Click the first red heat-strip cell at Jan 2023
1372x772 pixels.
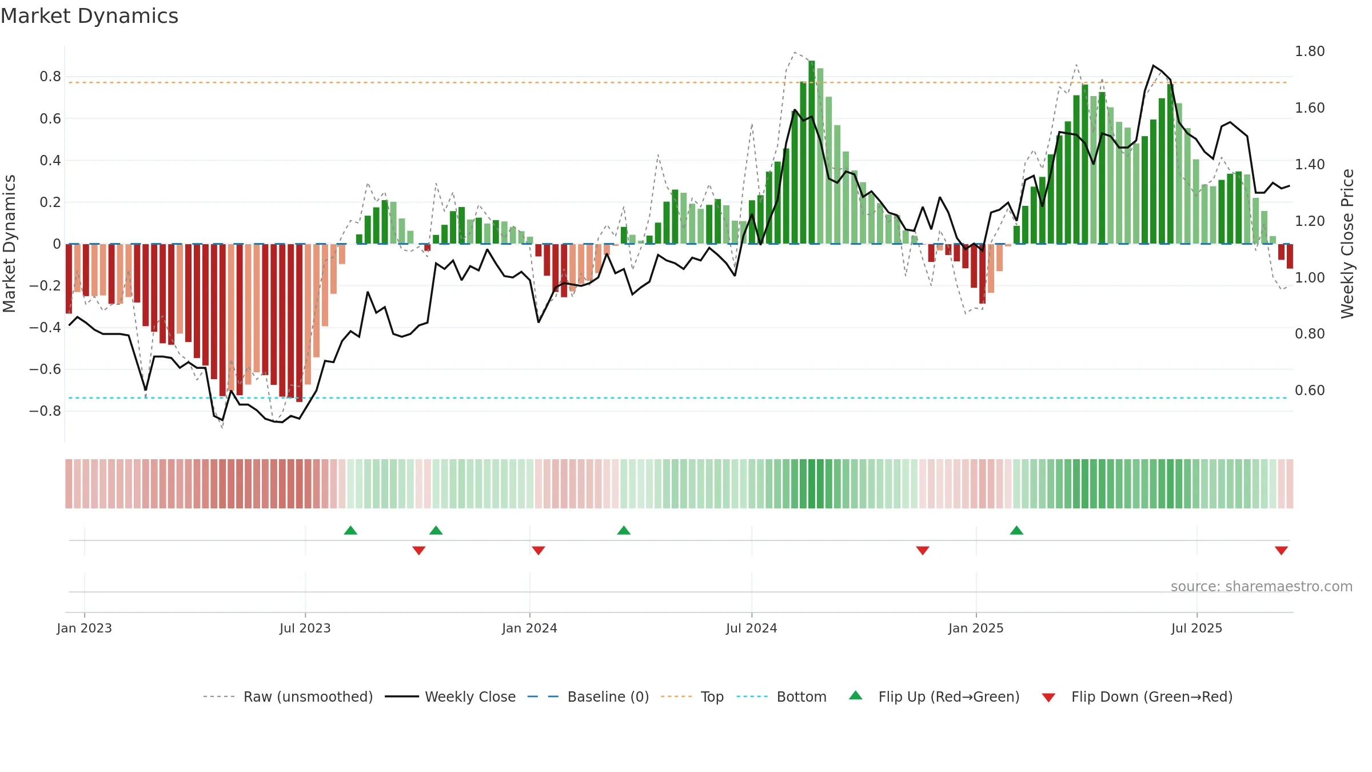click(69, 484)
